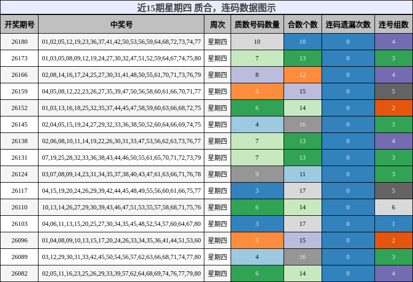Select the 合数个数 column header
Viewport: 413px width, 282px height.
pos(303,24)
